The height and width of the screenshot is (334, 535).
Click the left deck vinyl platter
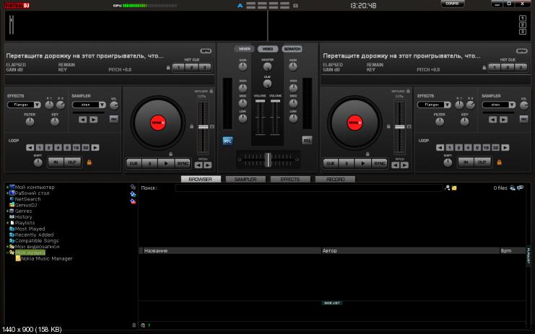[157, 123]
